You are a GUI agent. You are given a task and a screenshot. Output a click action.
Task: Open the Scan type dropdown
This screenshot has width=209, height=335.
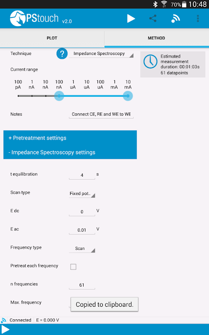point(82,194)
